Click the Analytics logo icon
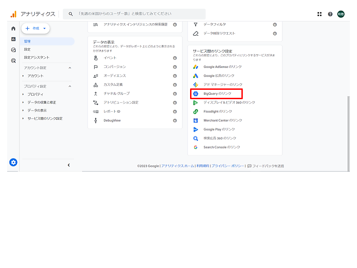 pyautogui.click(x=14, y=14)
